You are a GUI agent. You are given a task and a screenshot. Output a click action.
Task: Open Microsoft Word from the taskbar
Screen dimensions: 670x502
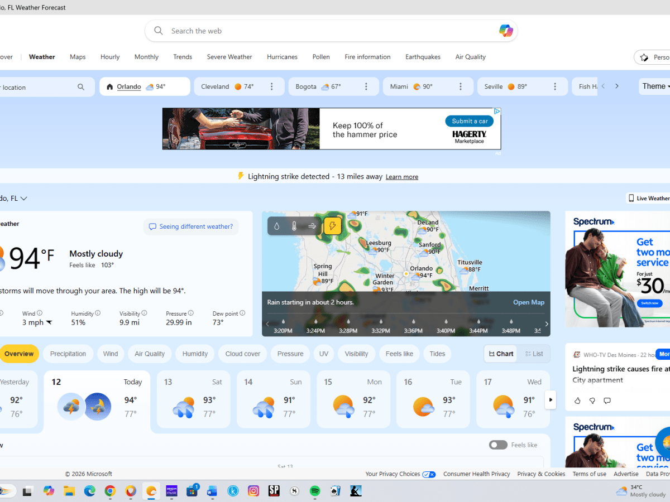click(x=212, y=491)
